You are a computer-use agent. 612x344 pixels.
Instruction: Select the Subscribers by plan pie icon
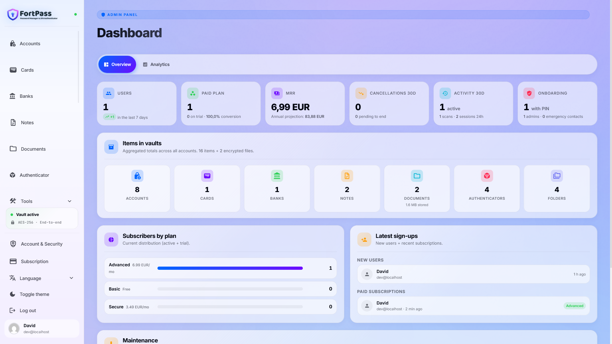[x=111, y=240]
